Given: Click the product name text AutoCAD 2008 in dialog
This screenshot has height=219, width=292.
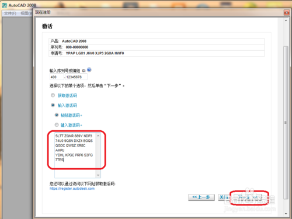Looking at the screenshot, I should pos(74,41).
